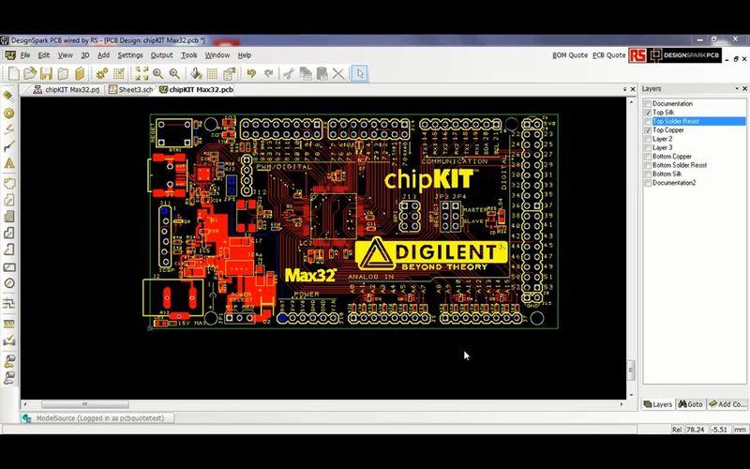The width and height of the screenshot is (750, 469).
Task: Click the horizontal scrollbar right arrow
Action: point(622,404)
